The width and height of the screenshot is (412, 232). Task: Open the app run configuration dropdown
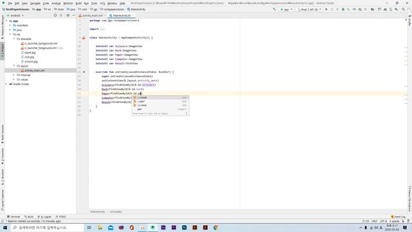[286, 9]
